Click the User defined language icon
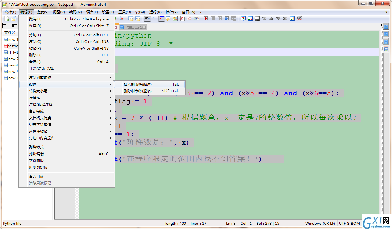 (168, 19)
